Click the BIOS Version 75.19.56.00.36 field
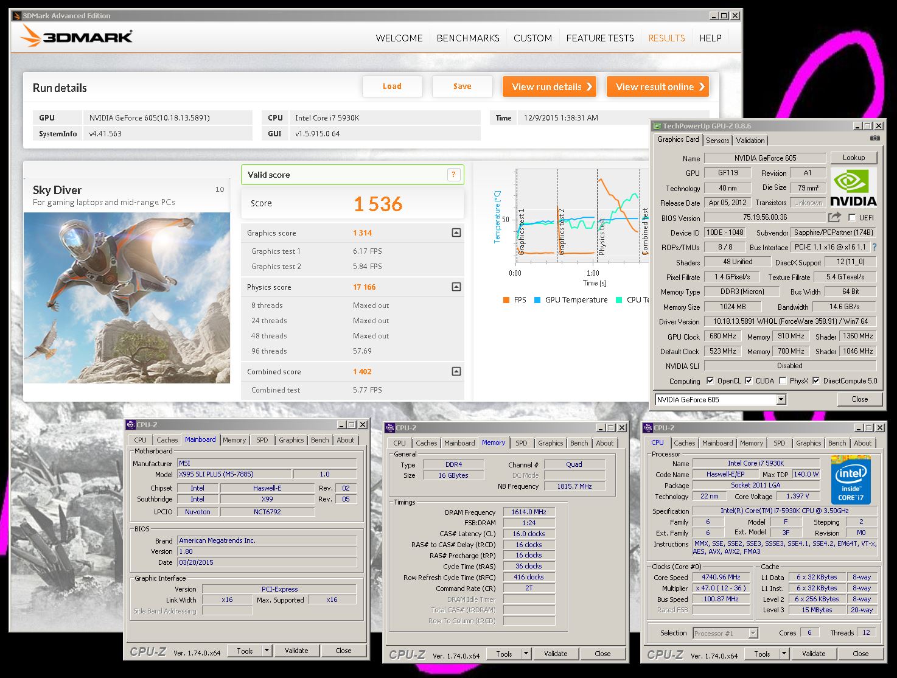This screenshot has height=678, width=897. click(x=765, y=217)
